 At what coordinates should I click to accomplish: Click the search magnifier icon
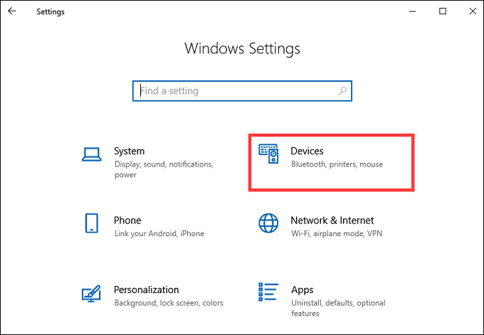342,91
